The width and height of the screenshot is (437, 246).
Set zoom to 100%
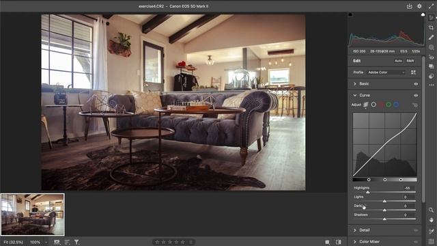coord(35,242)
